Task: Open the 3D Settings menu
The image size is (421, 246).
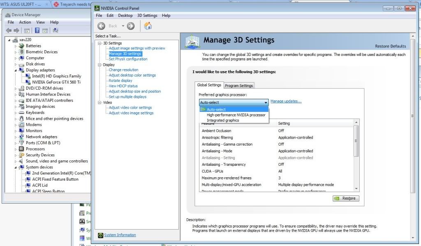Action: [147, 16]
